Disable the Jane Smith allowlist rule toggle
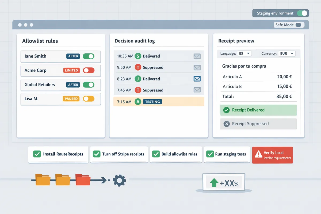The width and height of the screenshot is (321, 214). [x=89, y=56]
